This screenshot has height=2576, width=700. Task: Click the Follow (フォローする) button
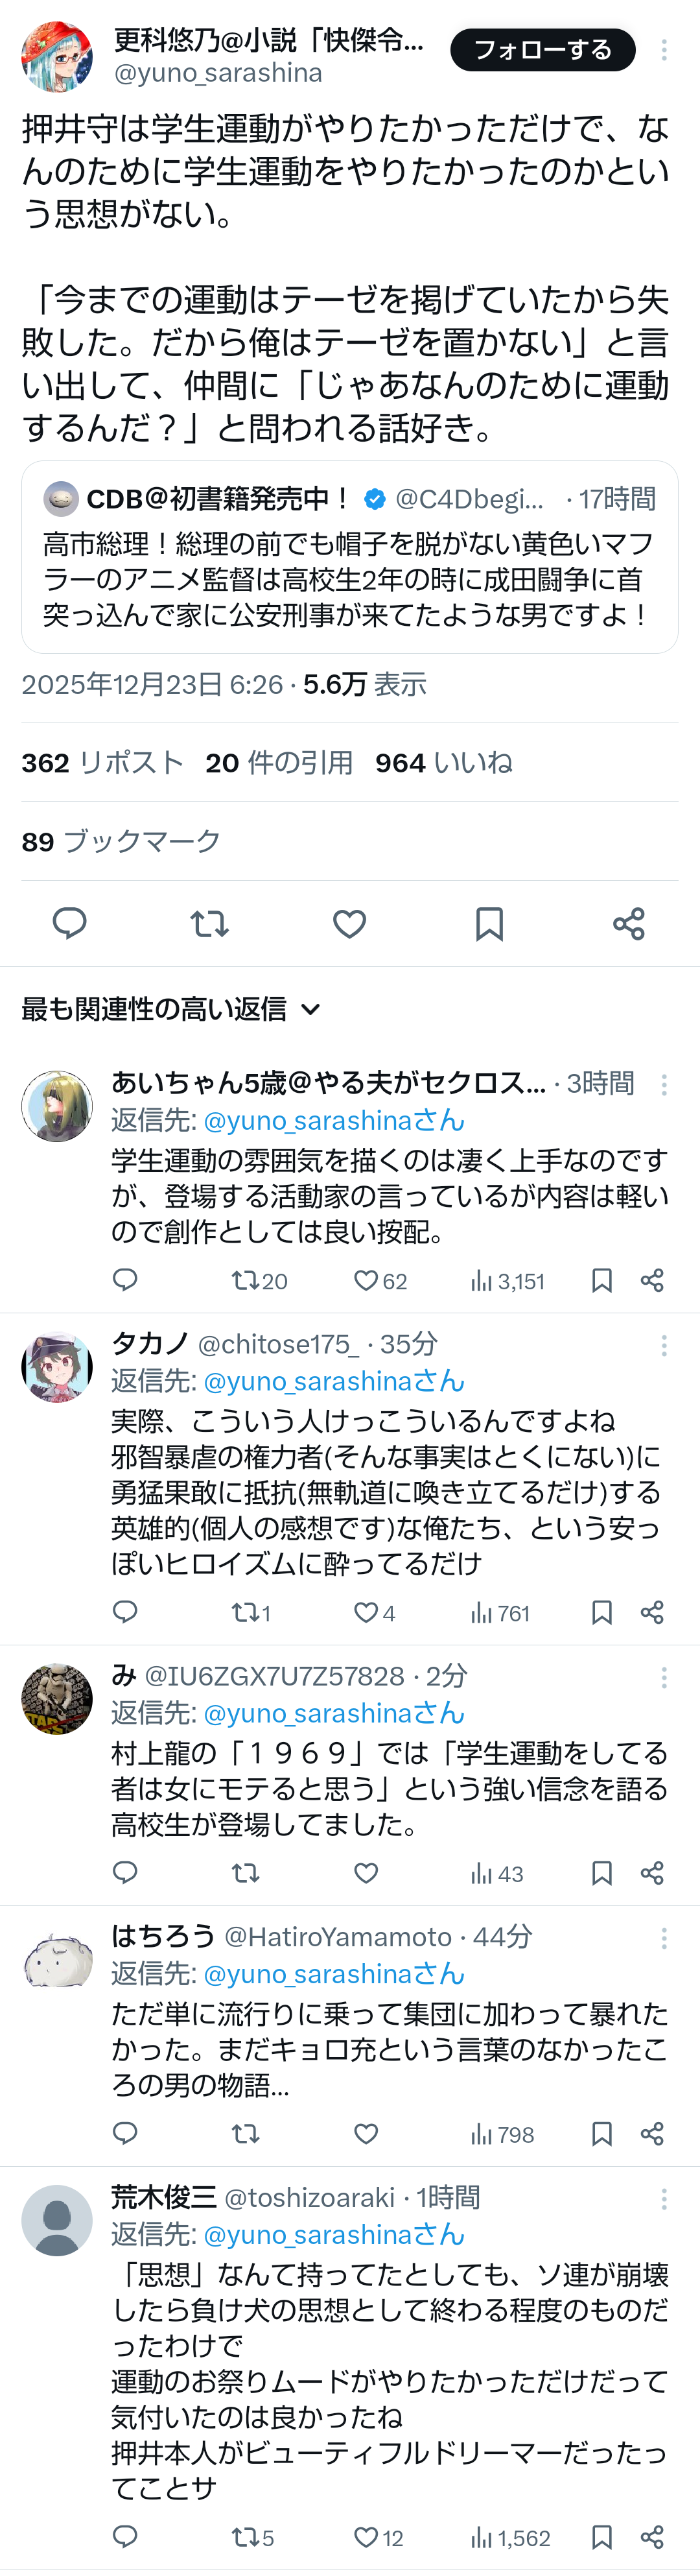pos(542,50)
